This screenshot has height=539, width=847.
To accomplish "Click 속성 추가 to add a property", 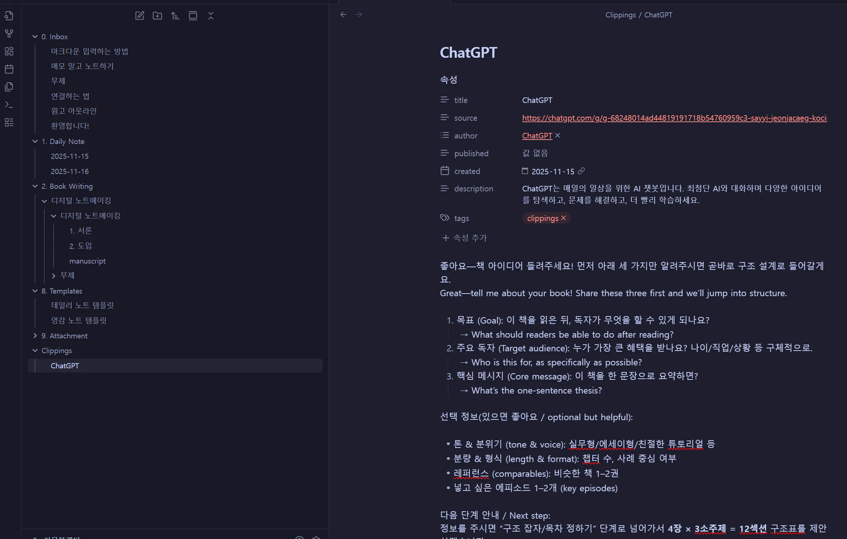I will point(464,238).
